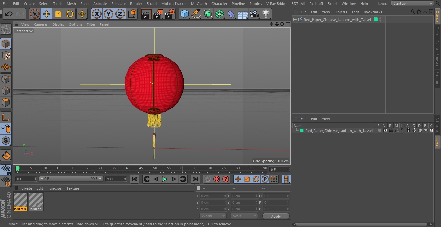Activate the Scale tool
The height and width of the screenshot is (227, 441).
click(x=58, y=14)
